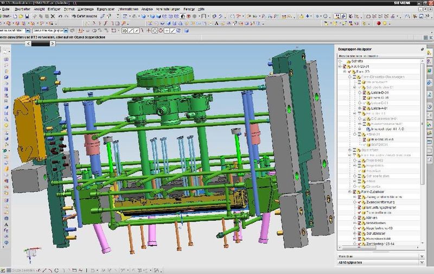Toggle the checkbox next to Kühlen
The image size is (434, 274).
359,217
